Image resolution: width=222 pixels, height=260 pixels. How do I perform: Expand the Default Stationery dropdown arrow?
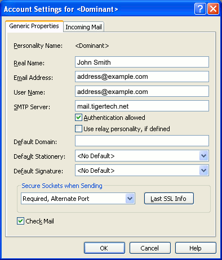[204, 156]
